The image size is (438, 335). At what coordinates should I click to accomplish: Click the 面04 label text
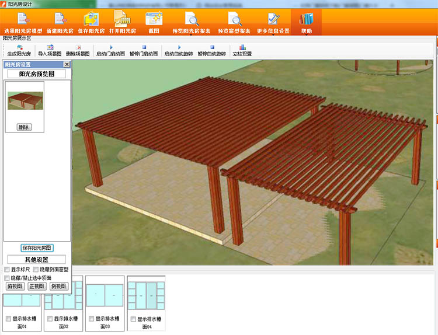[147, 327]
